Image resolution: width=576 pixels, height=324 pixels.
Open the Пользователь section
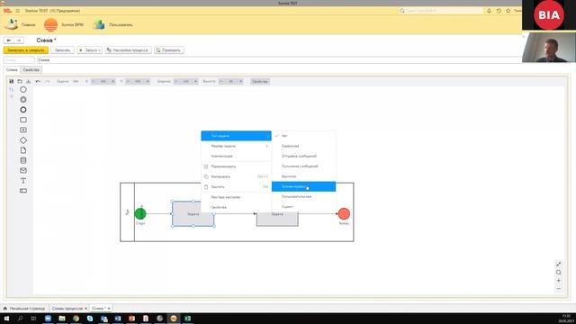pos(112,24)
